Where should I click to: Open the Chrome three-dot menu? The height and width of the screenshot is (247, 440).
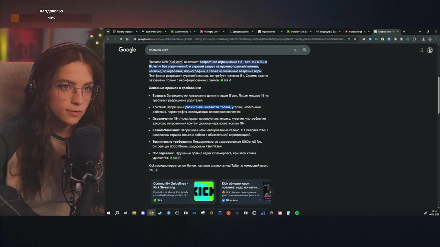coord(437,39)
